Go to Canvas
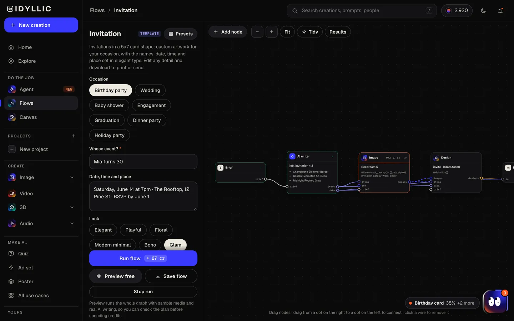This screenshot has height=321, width=514. pos(41,117)
